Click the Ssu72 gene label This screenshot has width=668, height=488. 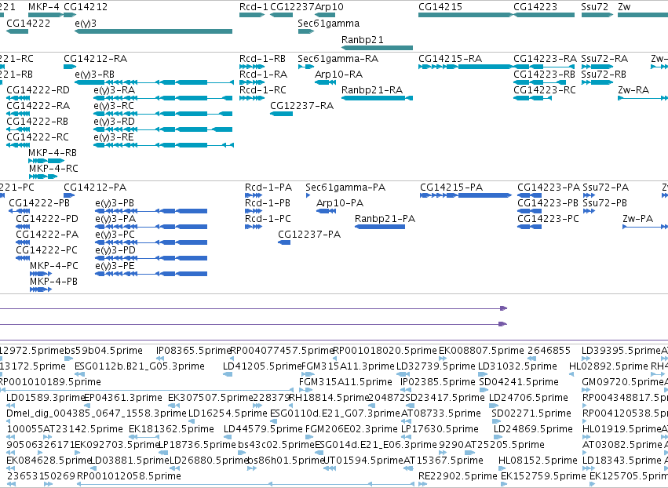click(x=595, y=7)
